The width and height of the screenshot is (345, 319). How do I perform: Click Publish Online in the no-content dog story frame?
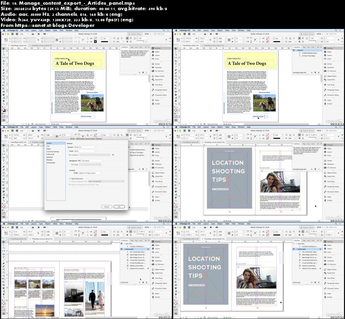pyautogui.click(x=135, y=34)
